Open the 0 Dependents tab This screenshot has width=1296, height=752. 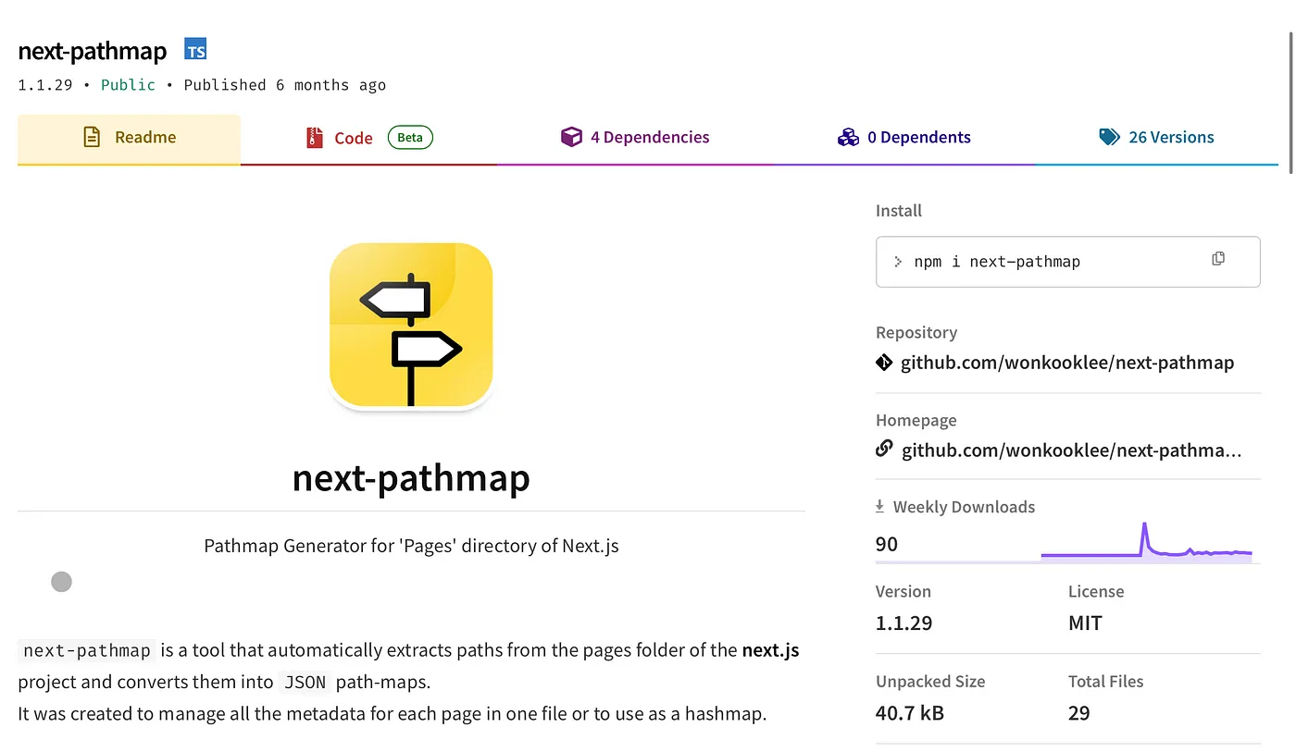point(903,139)
